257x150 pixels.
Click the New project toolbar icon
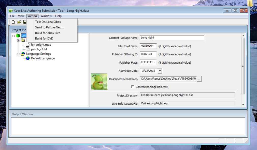pos(13,22)
